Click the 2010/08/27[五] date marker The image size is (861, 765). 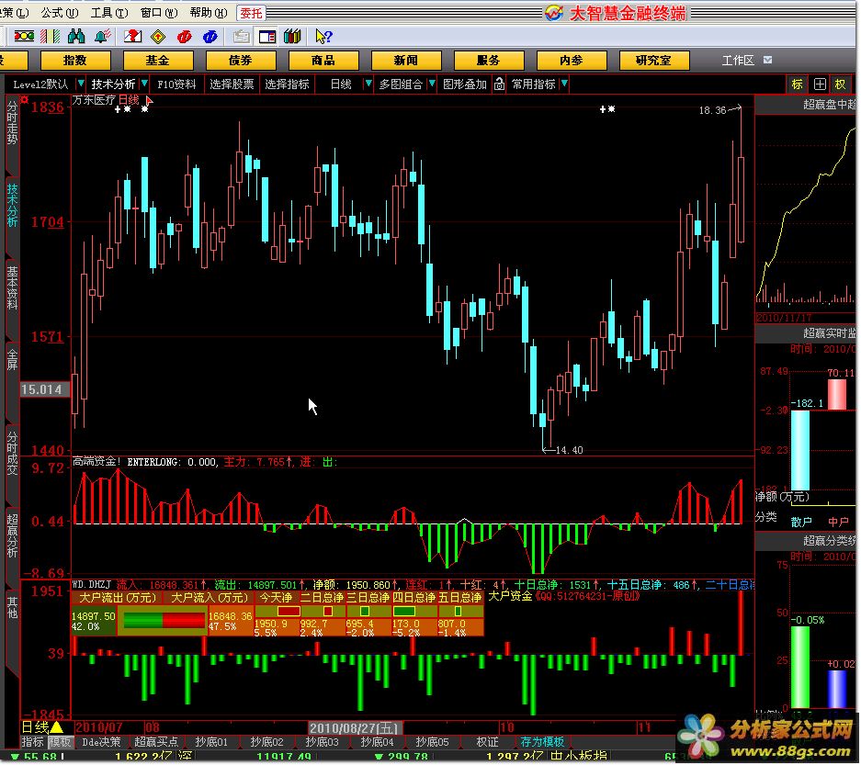click(x=355, y=728)
